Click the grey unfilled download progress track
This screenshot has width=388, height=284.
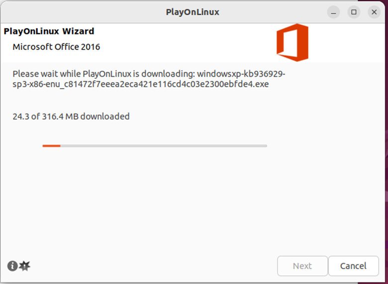tap(163, 146)
